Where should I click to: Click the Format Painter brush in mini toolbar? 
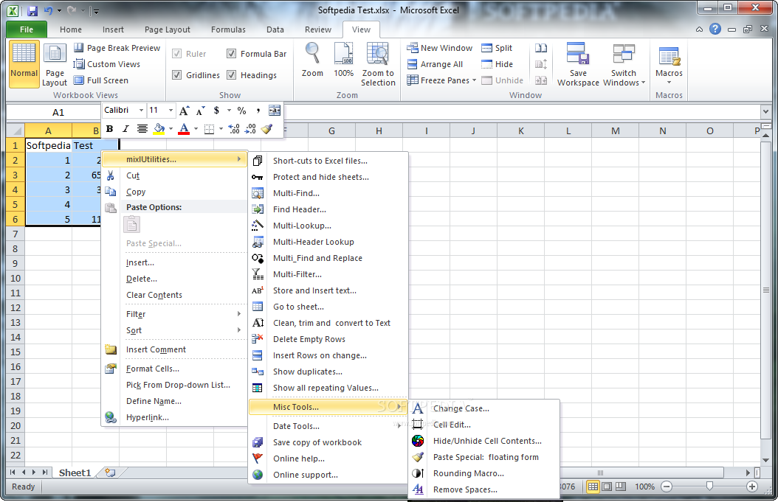click(267, 129)
